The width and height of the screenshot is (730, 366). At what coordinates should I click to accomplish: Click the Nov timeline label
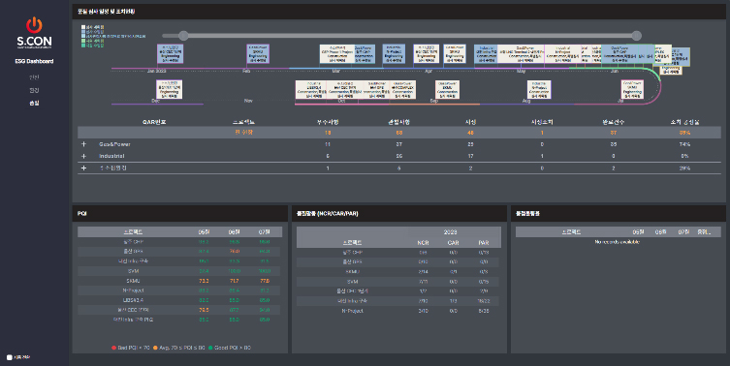248,101
